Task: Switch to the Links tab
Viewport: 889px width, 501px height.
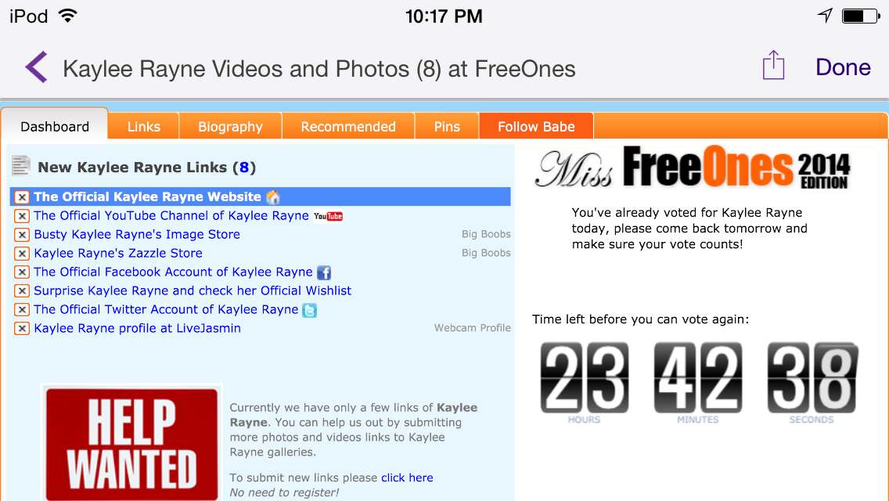Action: coord(143,127)
